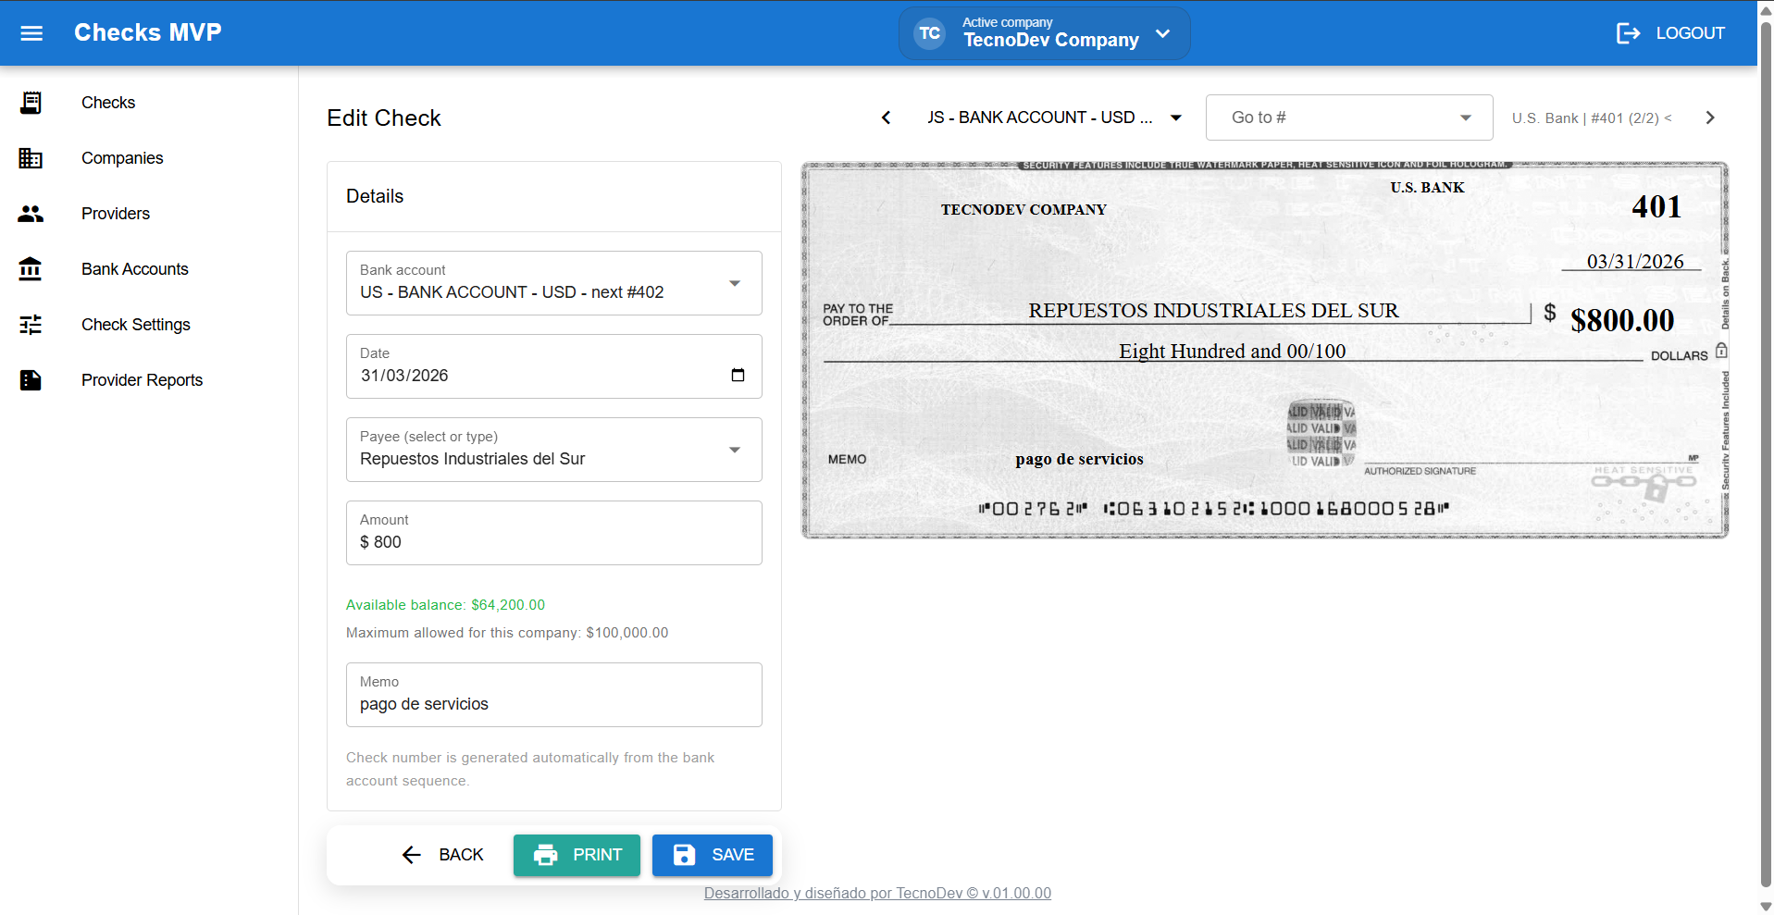Viewport: 1774px width, 915px height.
Task: Click the Provider Reports document icon
Action: coord(31,380)
